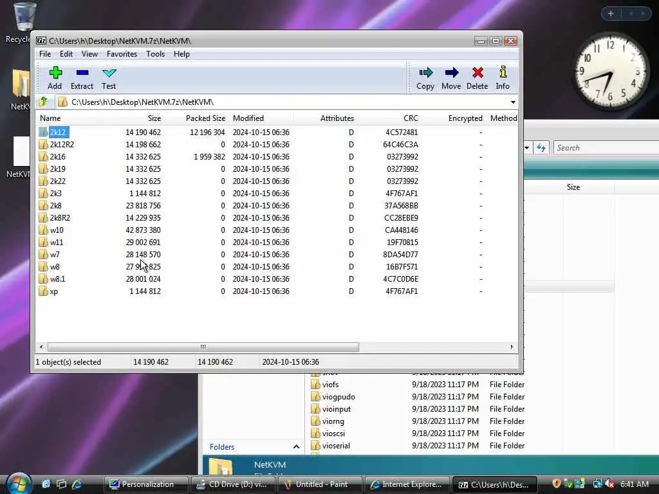Click the Encrypted column header
Viewport: 659px width, 494px height.
[453, 118]
